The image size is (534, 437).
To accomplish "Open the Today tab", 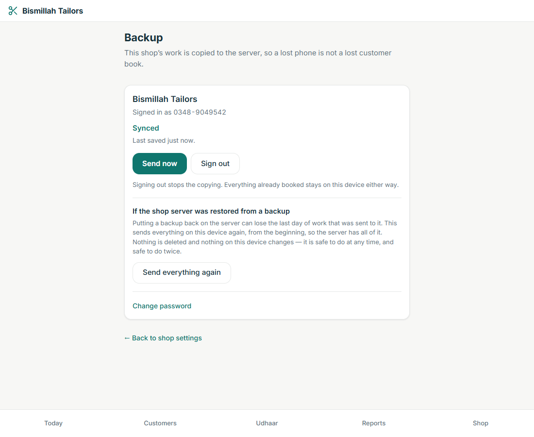I will [x=53, y=423].
